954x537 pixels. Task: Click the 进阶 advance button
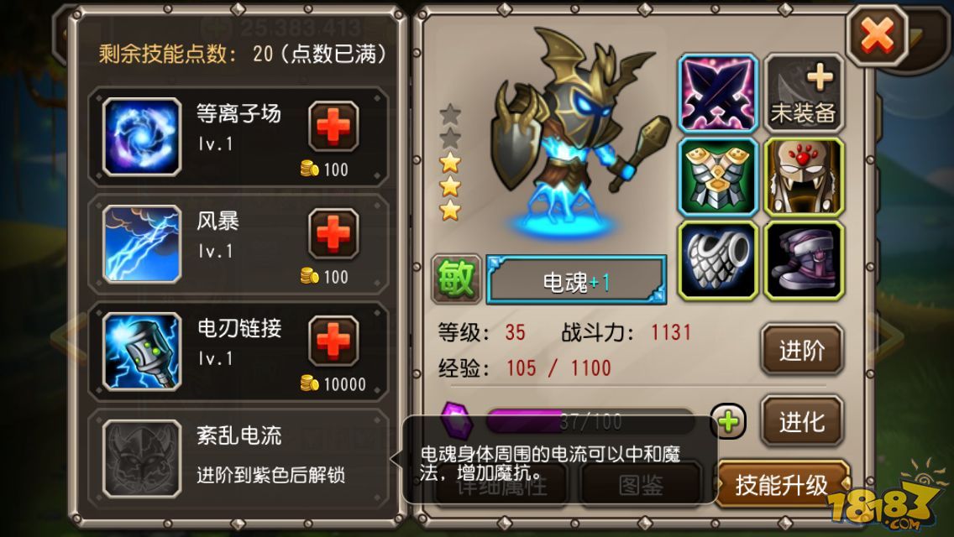tap(802, 350)
